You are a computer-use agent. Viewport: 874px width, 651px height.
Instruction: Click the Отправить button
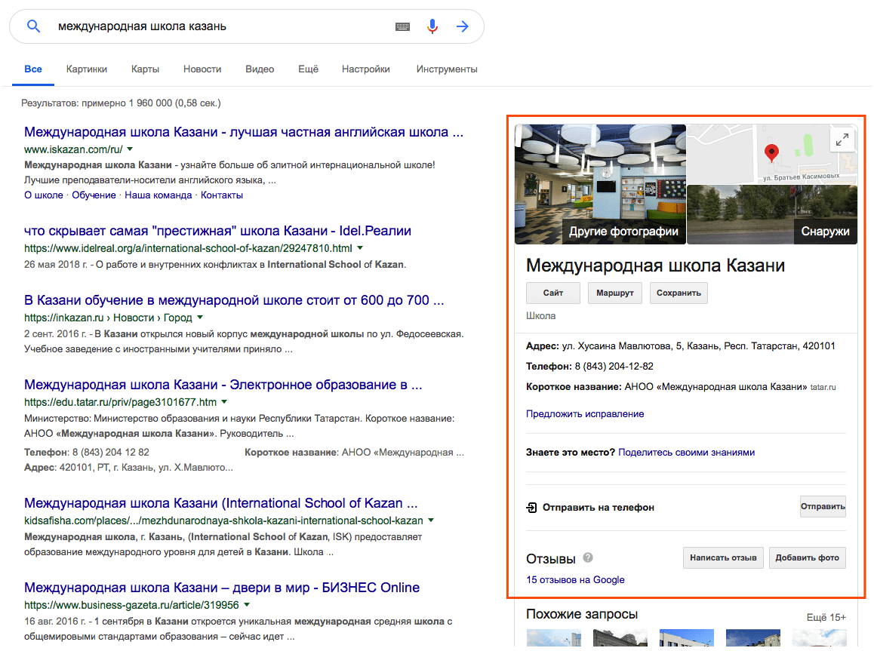click(823, 507)
